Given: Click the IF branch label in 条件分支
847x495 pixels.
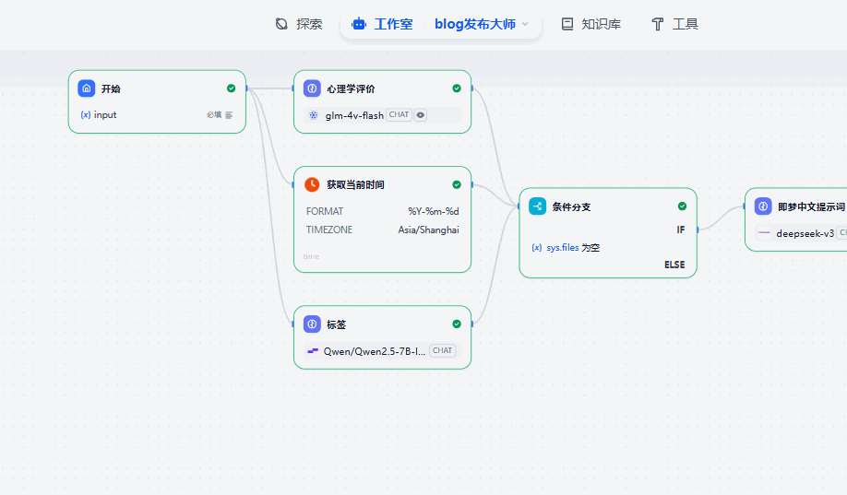Looking at the screenshot, I should (681, 230).
